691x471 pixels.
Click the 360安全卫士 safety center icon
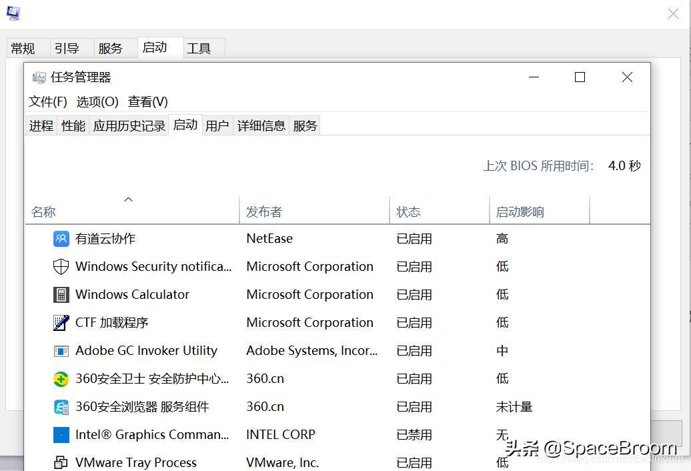coord(61,378)
